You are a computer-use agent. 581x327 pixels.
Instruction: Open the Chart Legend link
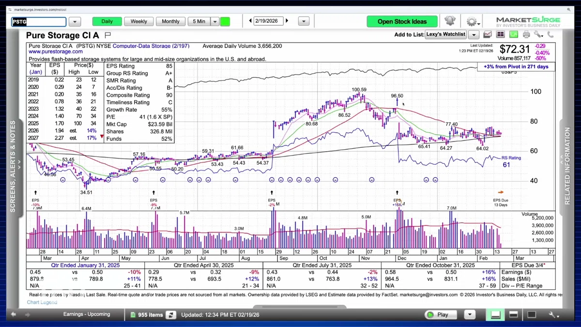coord(42,302)
